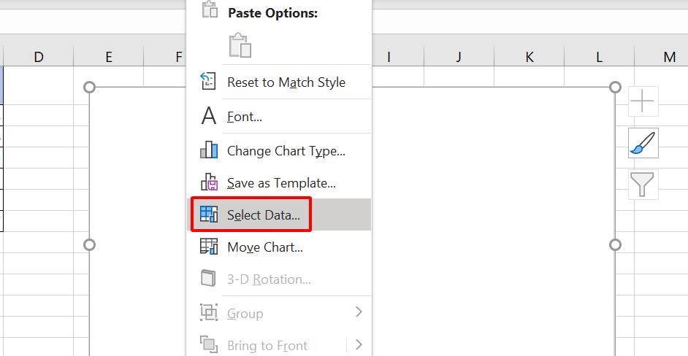Click the Change Chart Type bar icon

209,150
